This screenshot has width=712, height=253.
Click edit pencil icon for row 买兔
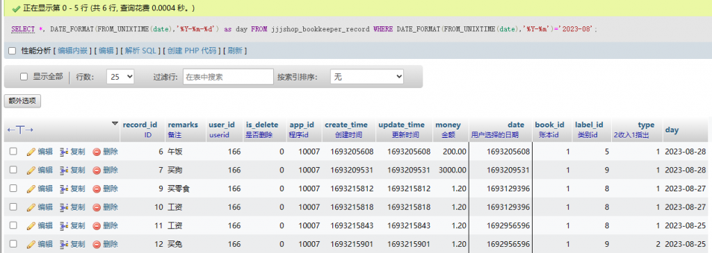point(31,244)
